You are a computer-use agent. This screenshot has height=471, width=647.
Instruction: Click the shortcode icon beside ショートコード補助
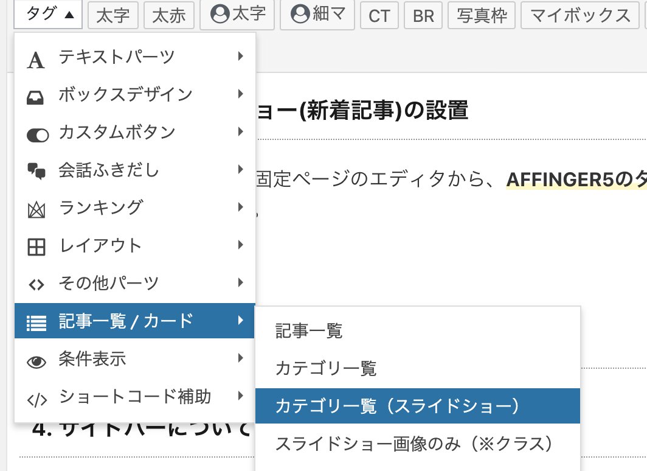click(x=37, y=396)
